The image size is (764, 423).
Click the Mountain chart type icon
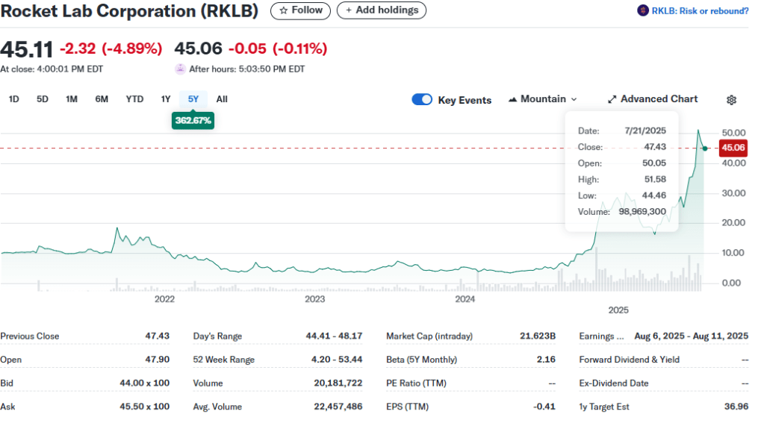pyautogui.click(x=512, y=99)
